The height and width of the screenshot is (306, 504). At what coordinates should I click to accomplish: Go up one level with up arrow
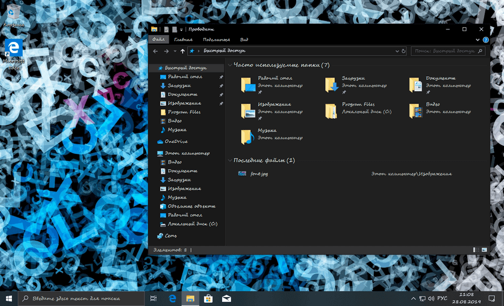pos(182,51)
